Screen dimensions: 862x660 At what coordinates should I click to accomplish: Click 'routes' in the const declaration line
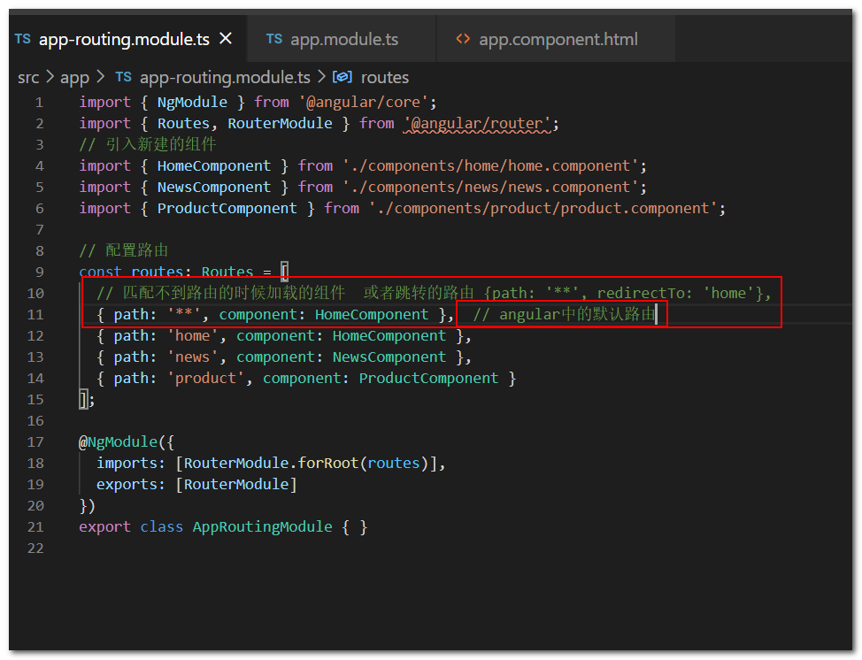click(x=158, y=272)
